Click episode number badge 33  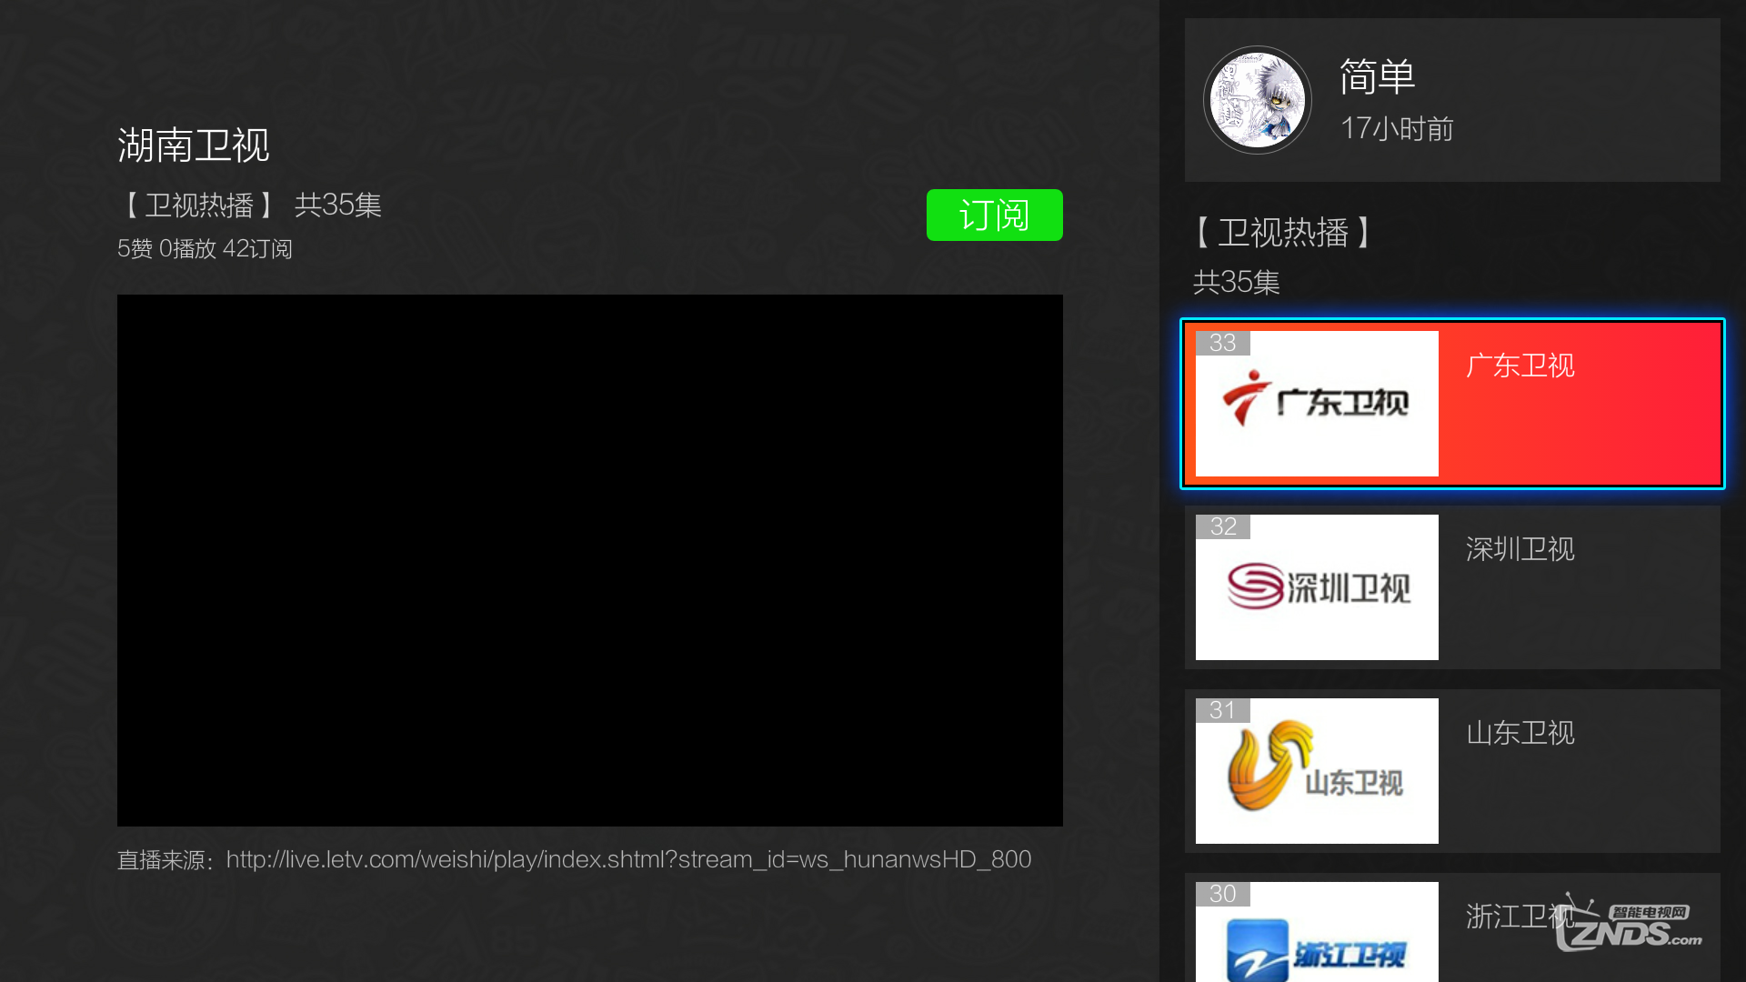coord(1222,343)
